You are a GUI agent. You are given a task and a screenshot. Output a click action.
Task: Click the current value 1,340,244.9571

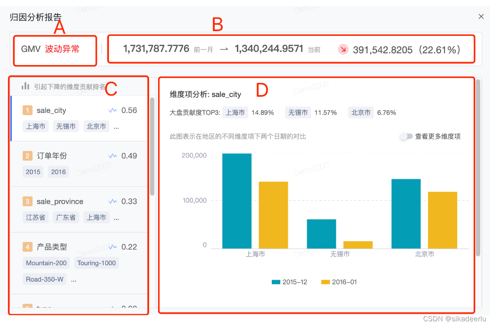coord(269,49)
